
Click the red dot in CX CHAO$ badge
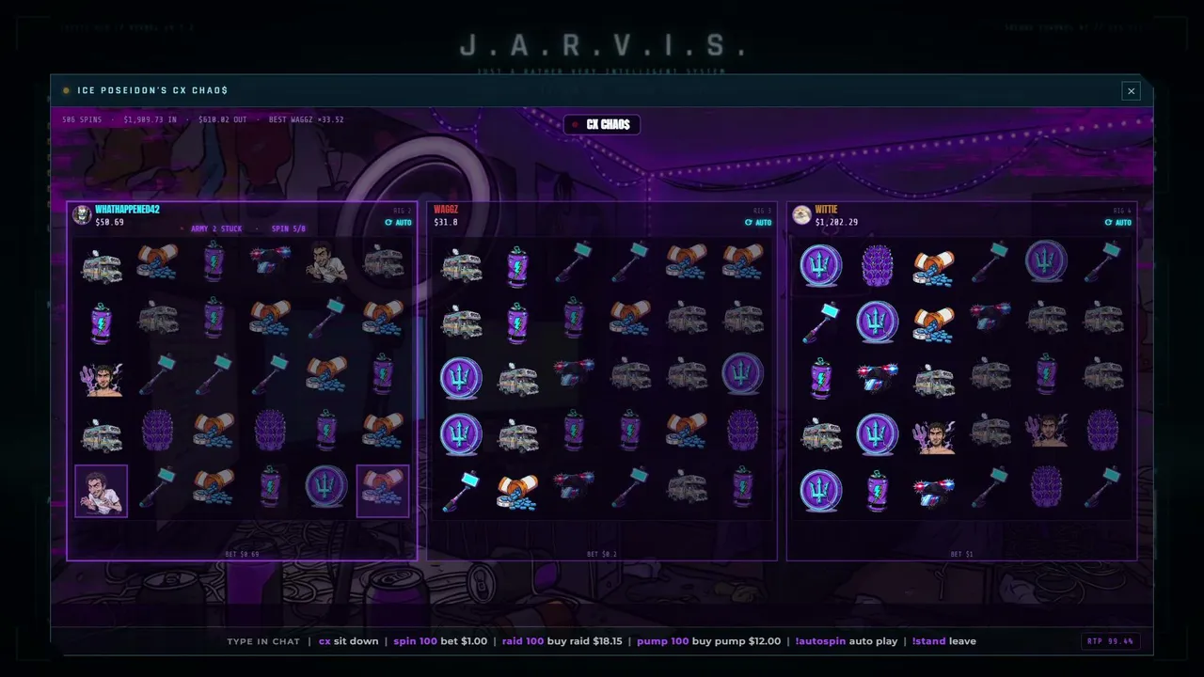[575, 124]
